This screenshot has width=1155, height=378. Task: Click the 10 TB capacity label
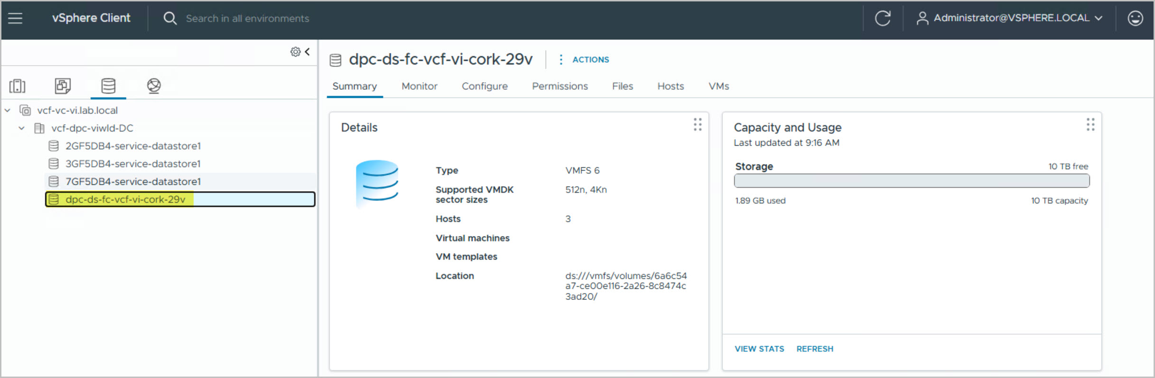coord(1060,201)
